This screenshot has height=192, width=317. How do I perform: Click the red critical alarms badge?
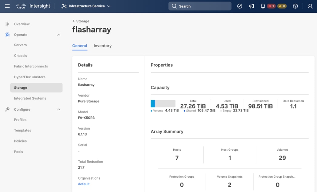click(271, 6)
